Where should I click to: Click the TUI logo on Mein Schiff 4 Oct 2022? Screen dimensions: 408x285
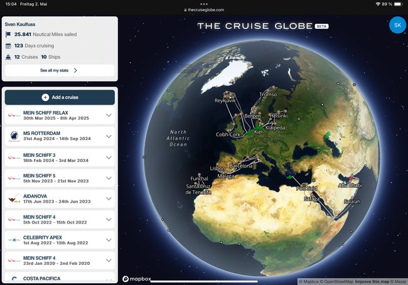point(14,220)
